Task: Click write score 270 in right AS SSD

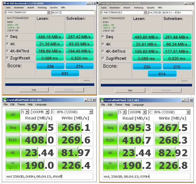Action: coord(177,67)
